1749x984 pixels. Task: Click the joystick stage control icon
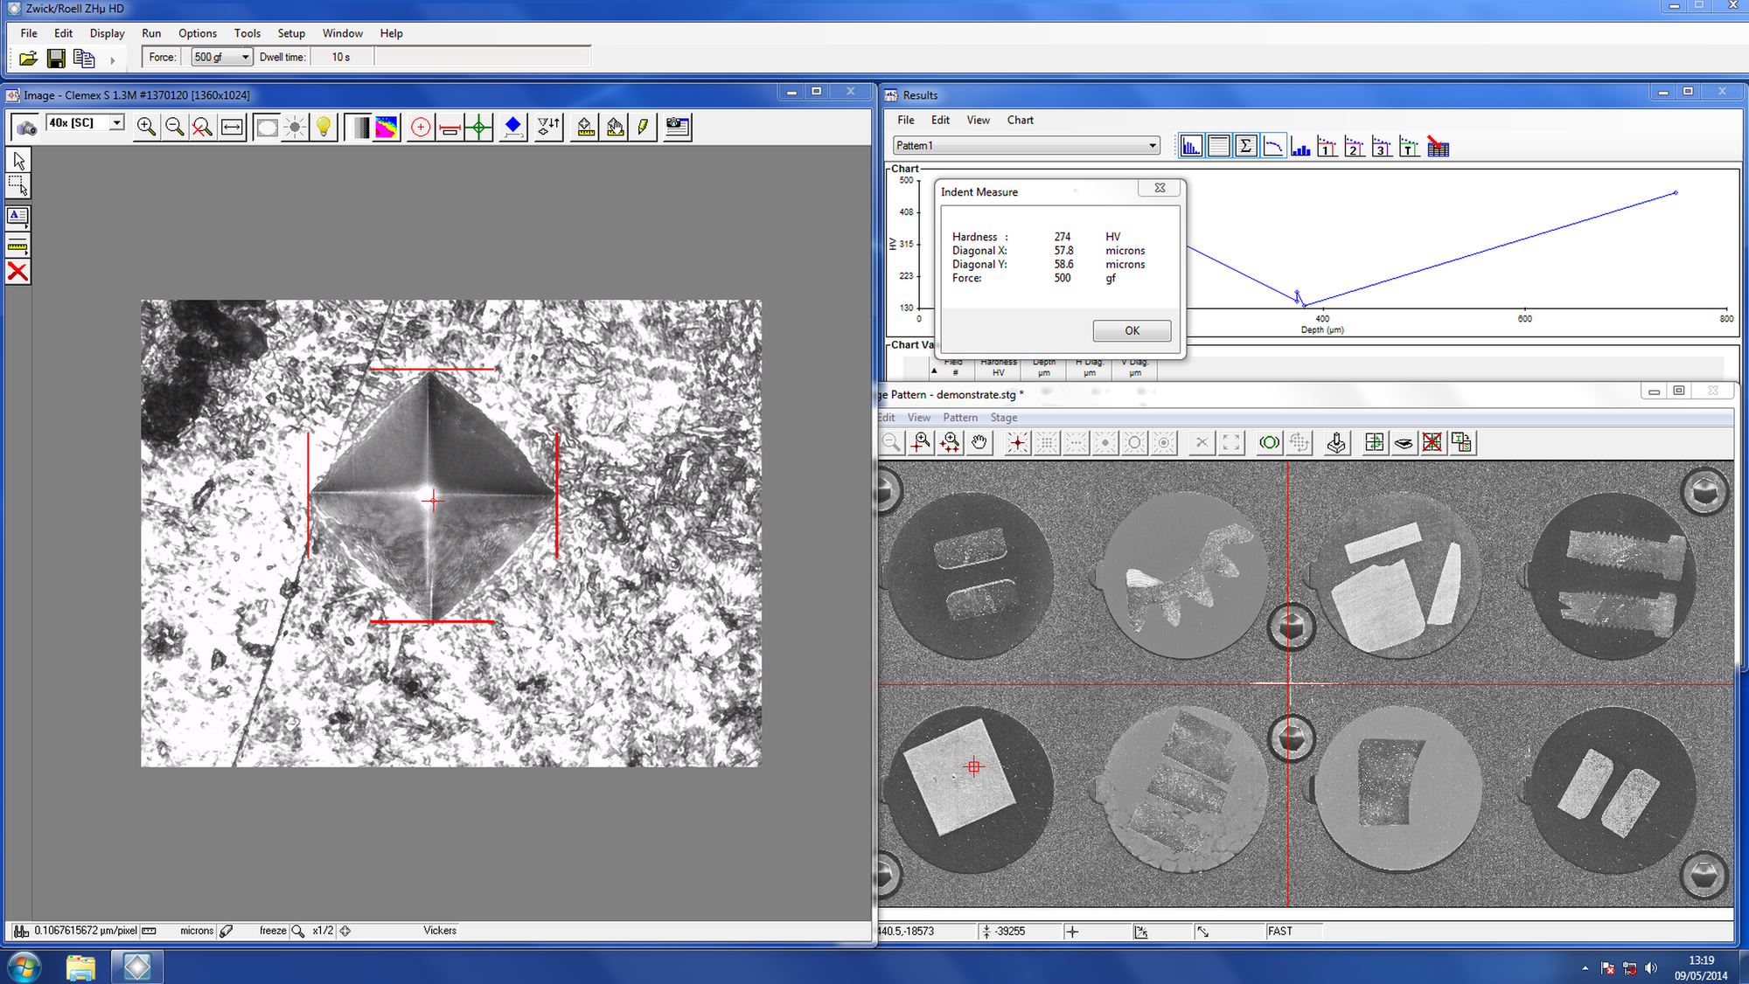1335,443
